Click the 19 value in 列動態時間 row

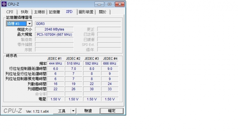73,84
